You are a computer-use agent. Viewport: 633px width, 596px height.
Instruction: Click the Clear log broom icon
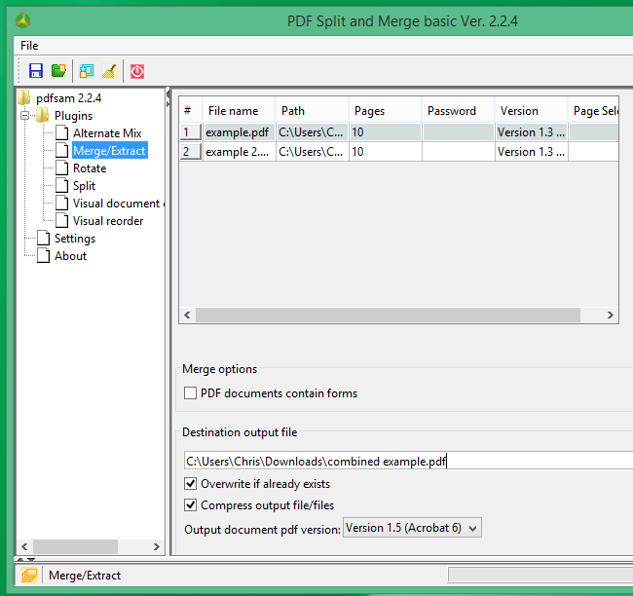coord(108,70)
